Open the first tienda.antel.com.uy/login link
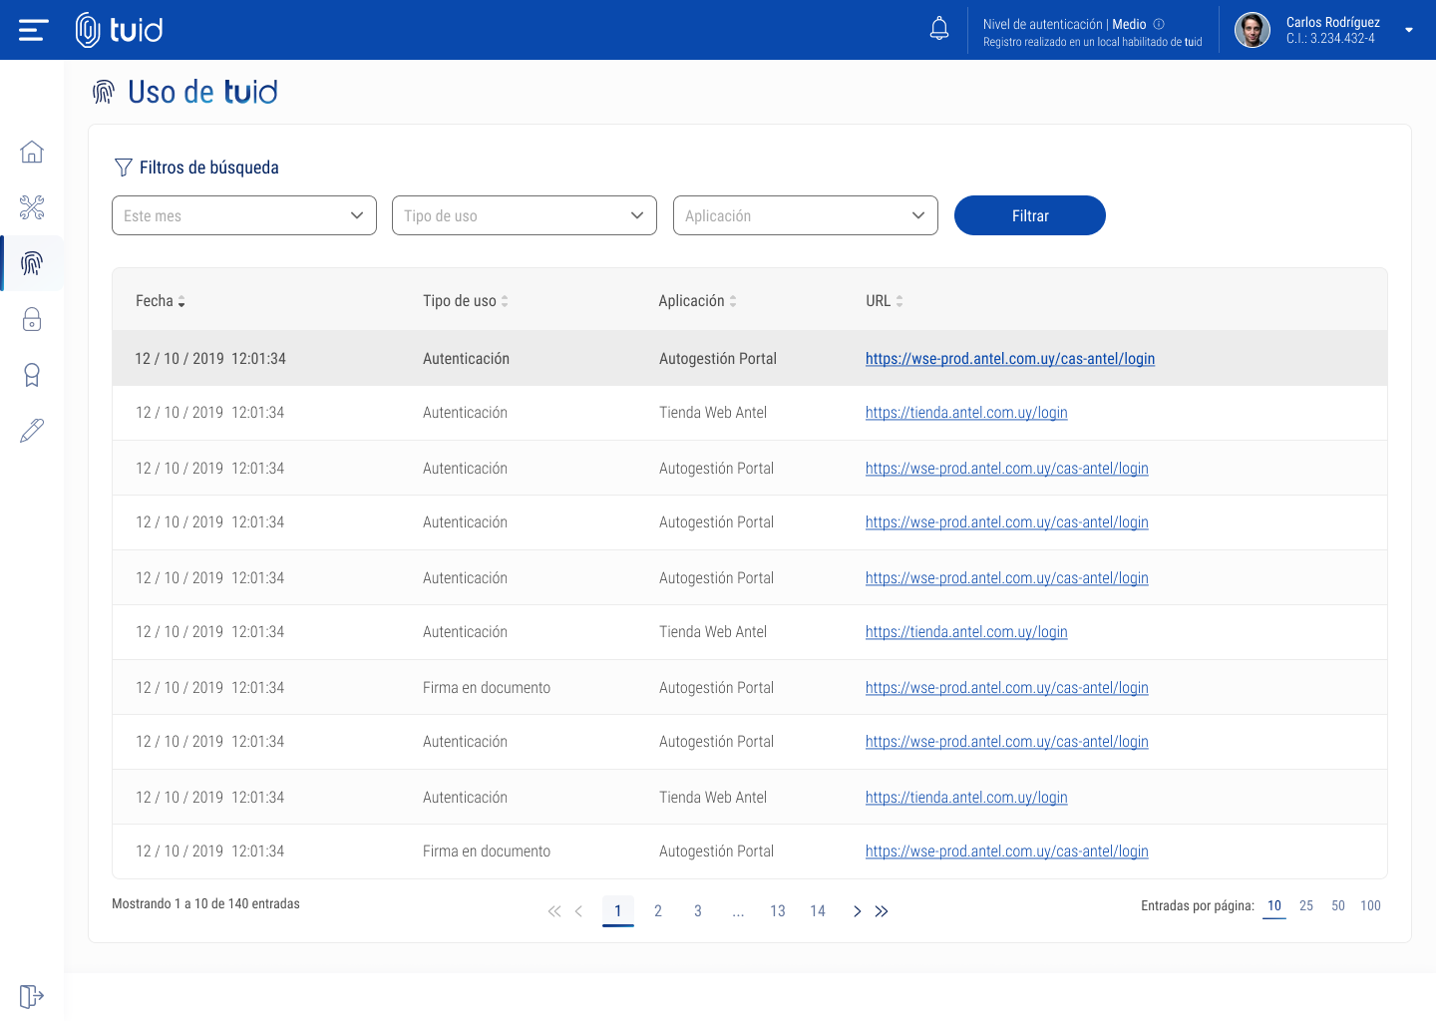This screenshot has width=1436, height=1021. coord(966,413)
